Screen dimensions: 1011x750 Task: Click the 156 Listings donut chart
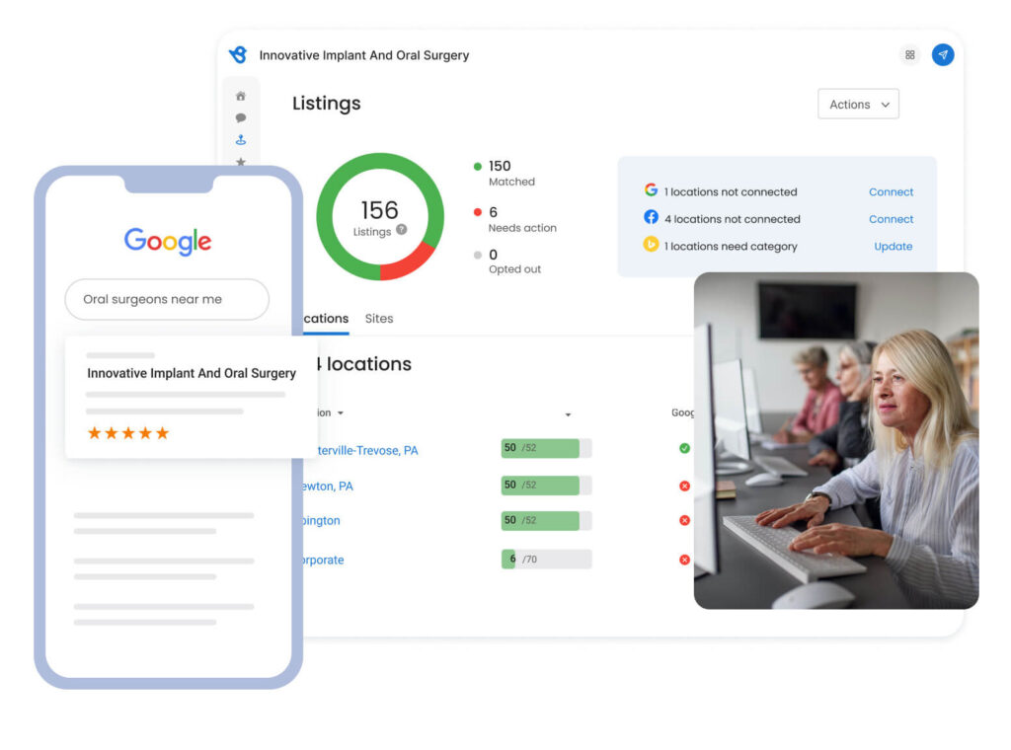pyautogui.click(x=380, y=216)
